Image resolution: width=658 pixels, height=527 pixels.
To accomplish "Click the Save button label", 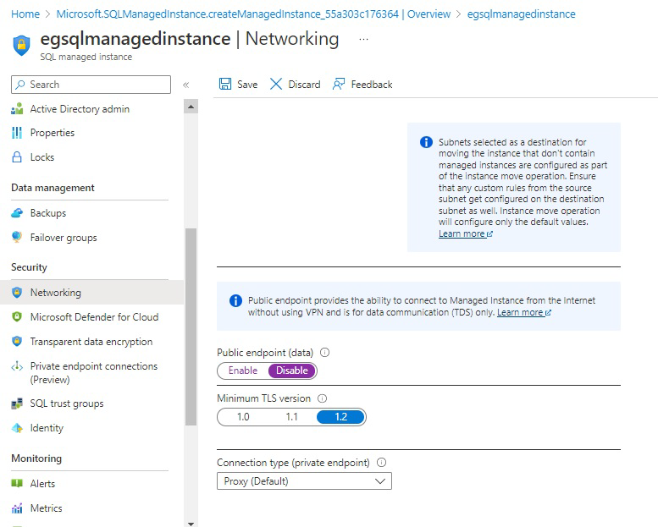I will click(x=247, y=85).
